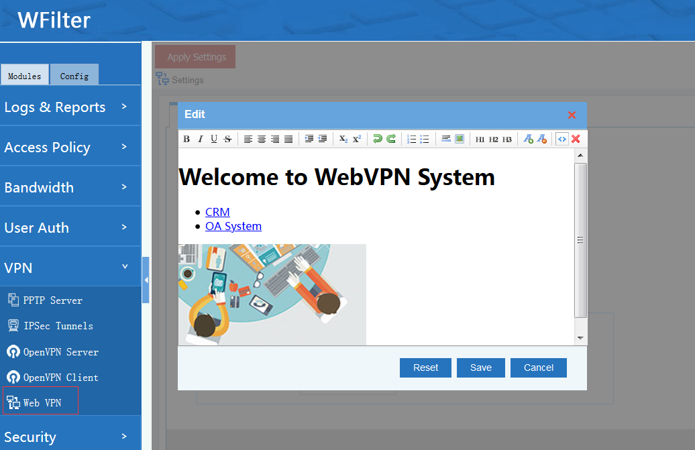Click the Settings breadcrumb label

[187, 80]
